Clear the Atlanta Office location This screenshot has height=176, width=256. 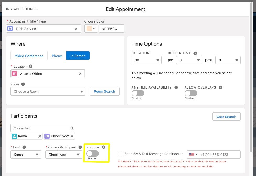[x=80, y=74]
